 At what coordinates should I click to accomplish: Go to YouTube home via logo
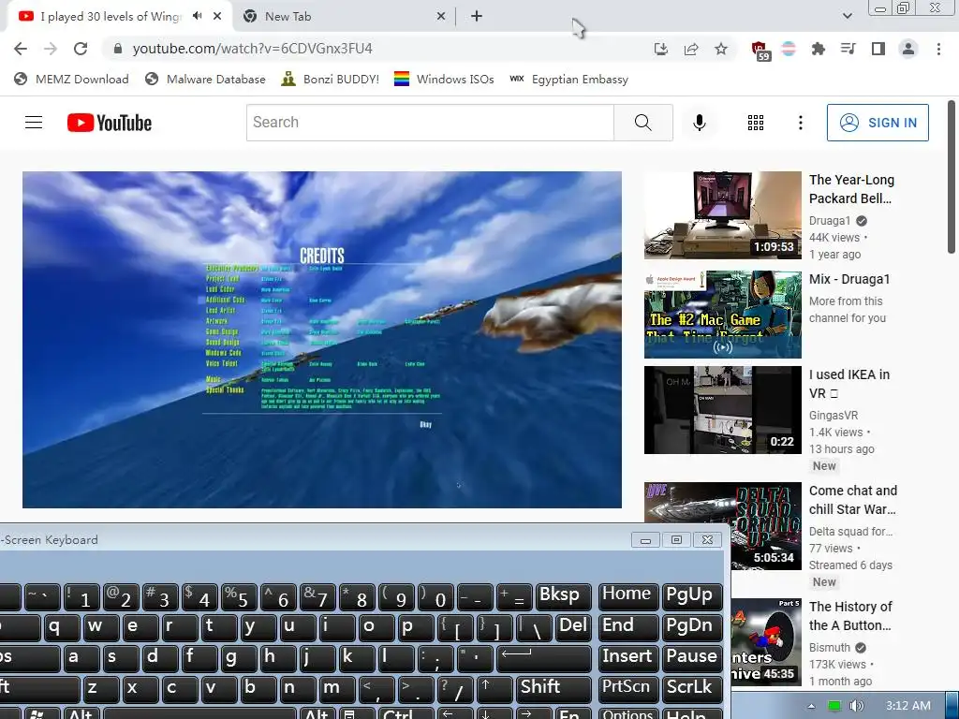tap(110, 123)
